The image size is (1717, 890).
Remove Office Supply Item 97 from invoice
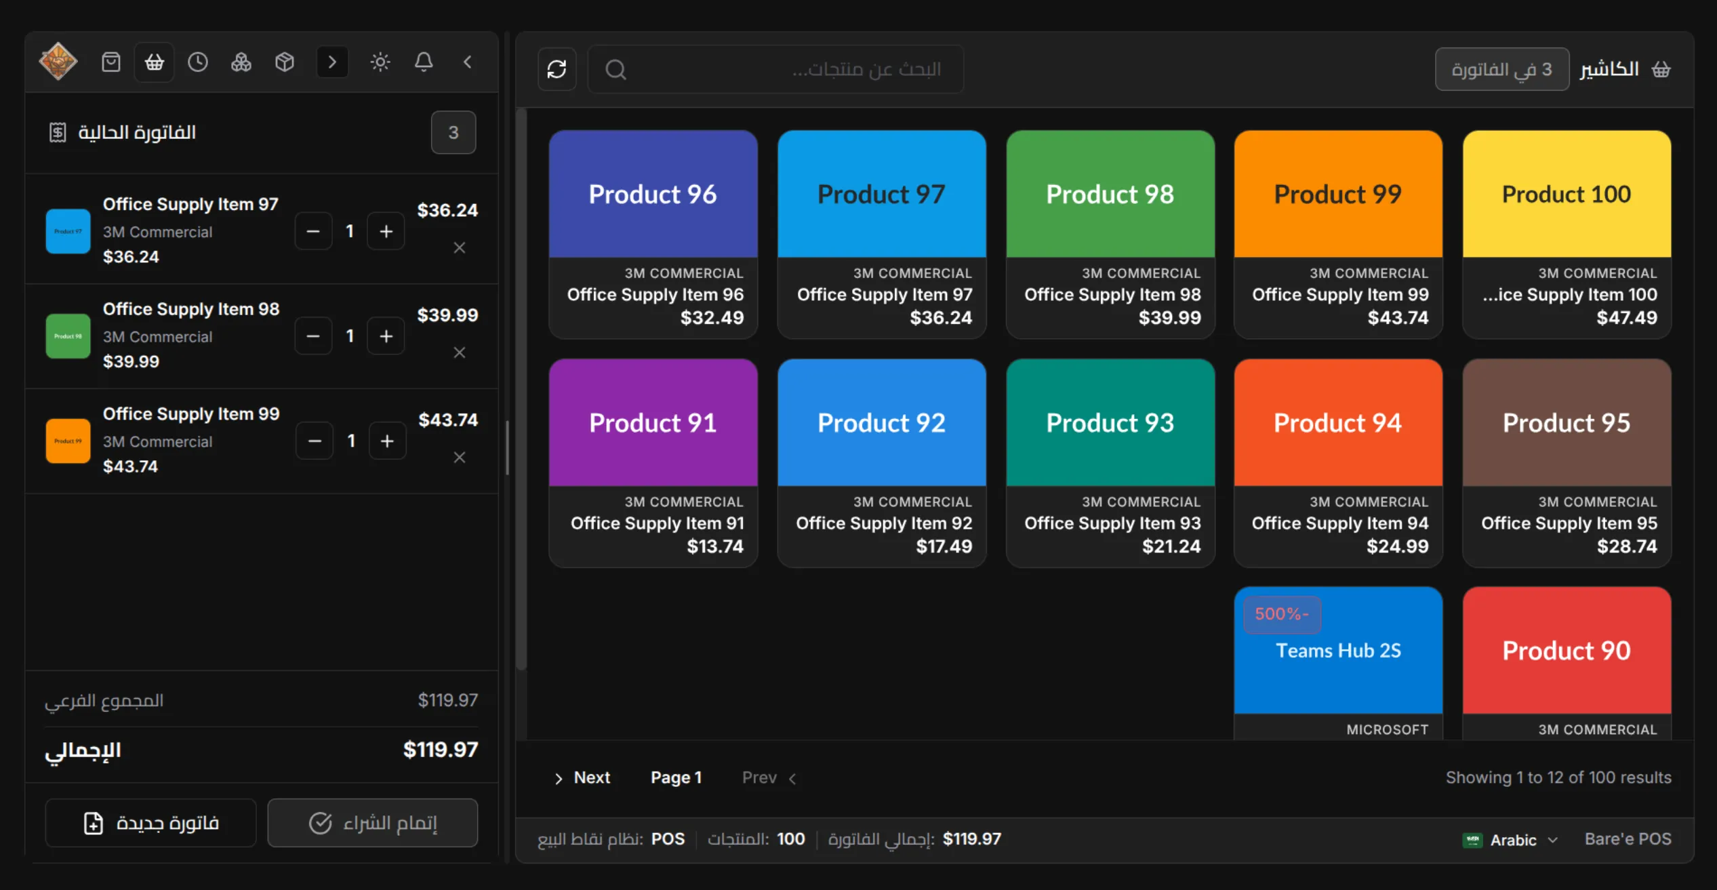[460, 248]
